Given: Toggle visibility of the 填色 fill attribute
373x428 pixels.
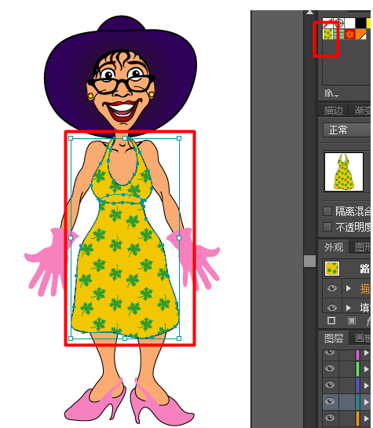Looking at the screenshot, I should pos(332,308).
